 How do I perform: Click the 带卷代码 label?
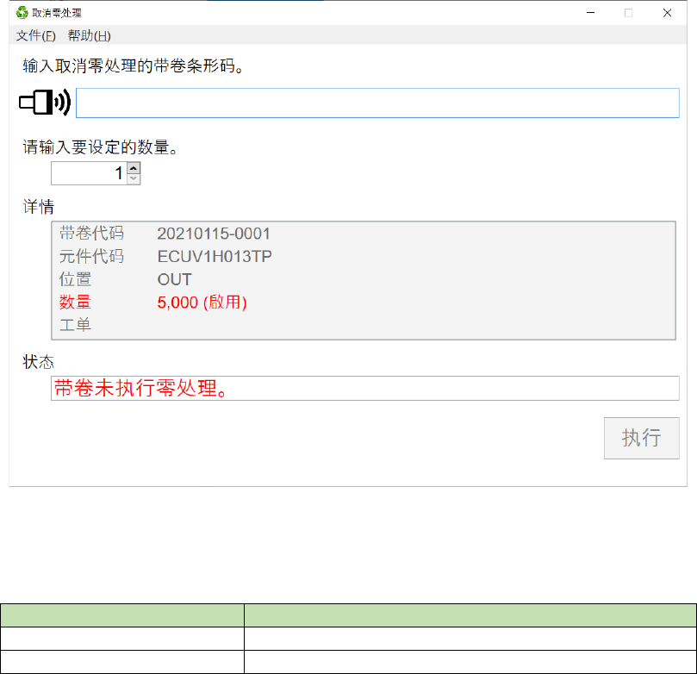pos(91,234)
